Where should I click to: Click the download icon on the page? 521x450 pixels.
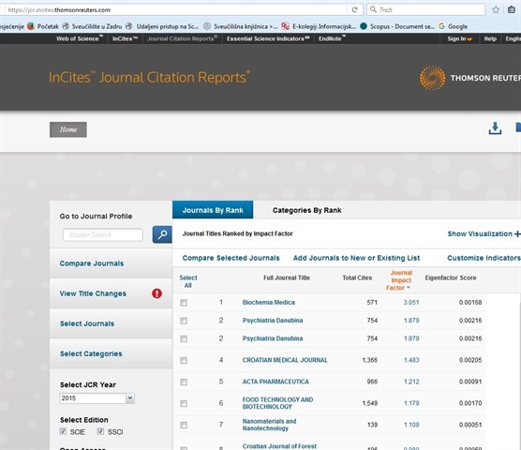tap(495, 128)
